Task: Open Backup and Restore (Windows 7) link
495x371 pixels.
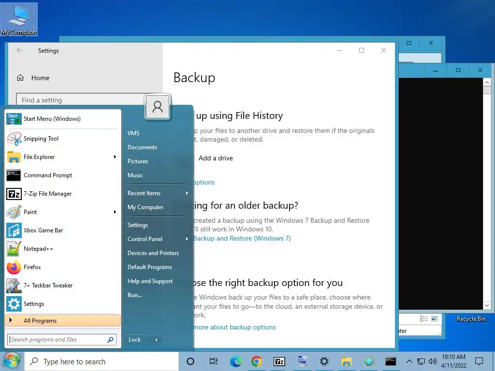Action: pyautogui.click(x=242, y=239)
